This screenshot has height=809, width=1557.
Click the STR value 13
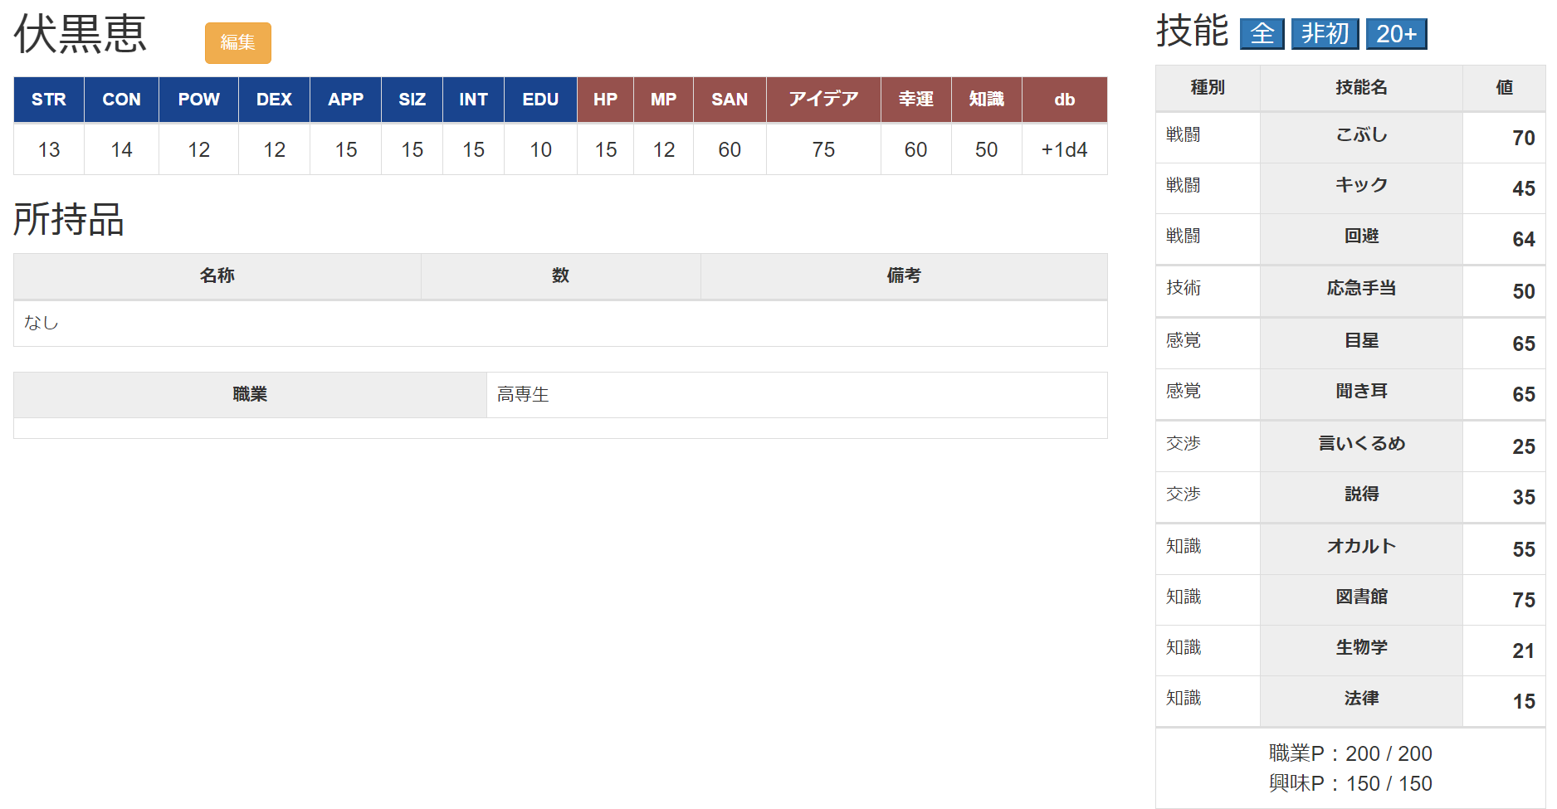[49, 149]
